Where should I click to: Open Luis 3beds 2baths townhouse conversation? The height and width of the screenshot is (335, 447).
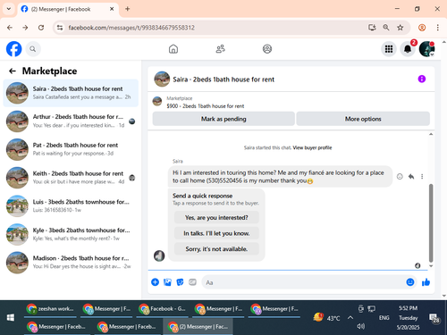pos(71,206)
